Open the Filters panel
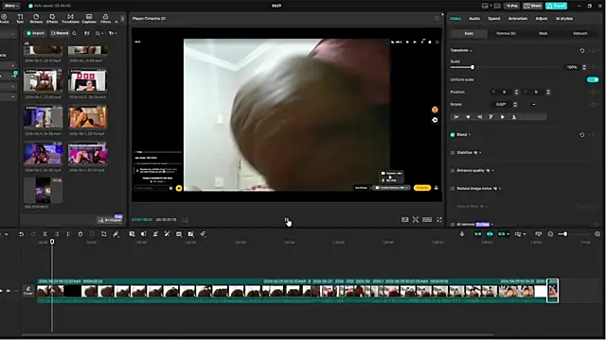606x340 pixels. pyautogui.click(x=105, y=18)
